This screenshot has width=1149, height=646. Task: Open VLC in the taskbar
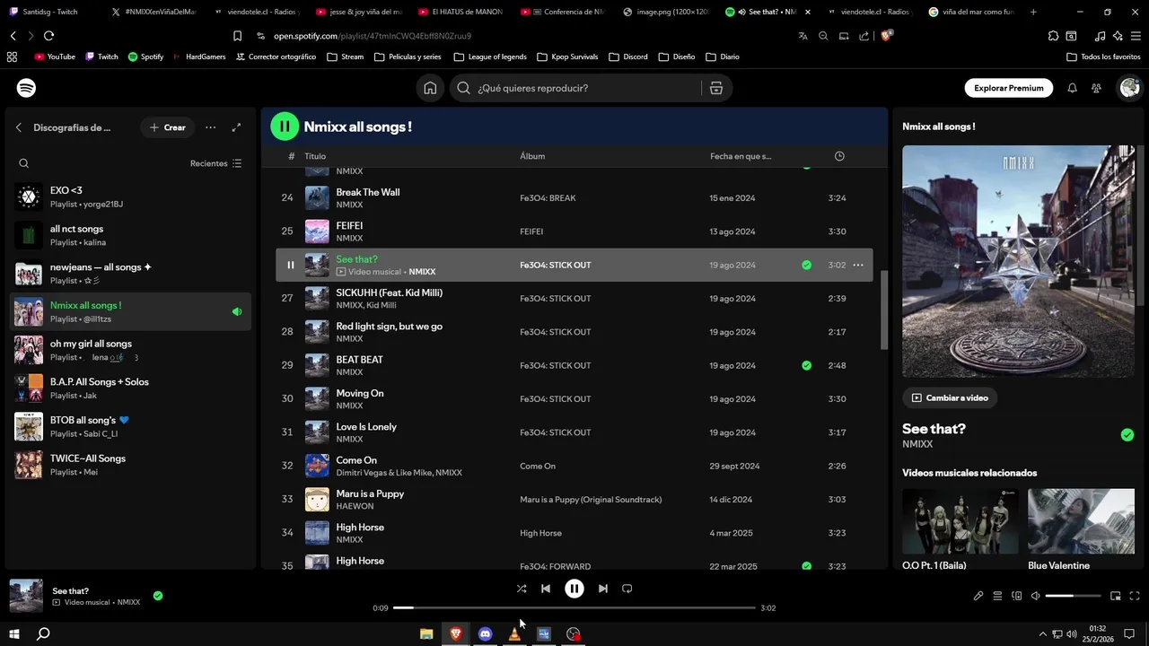click(x=514, y=633)
